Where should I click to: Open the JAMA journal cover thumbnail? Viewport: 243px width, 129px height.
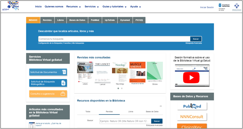[x=85, y=72]
